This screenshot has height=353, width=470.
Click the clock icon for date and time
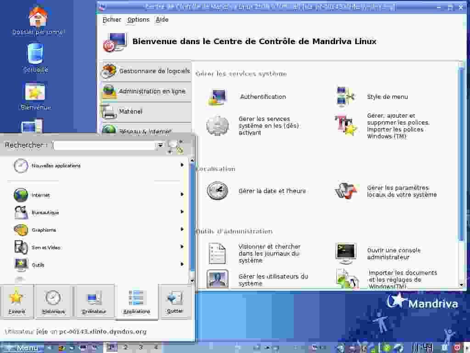(x=218, y=191)
